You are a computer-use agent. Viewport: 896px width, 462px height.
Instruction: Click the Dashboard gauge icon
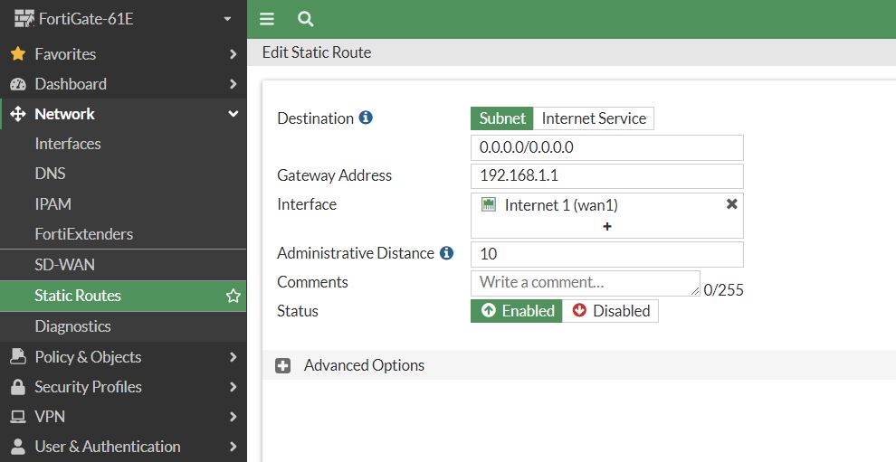click(18, 84)
